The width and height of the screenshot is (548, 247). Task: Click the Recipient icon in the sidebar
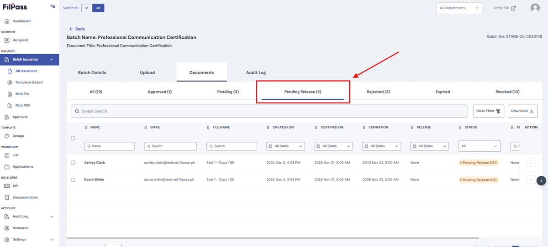point(7,40)
